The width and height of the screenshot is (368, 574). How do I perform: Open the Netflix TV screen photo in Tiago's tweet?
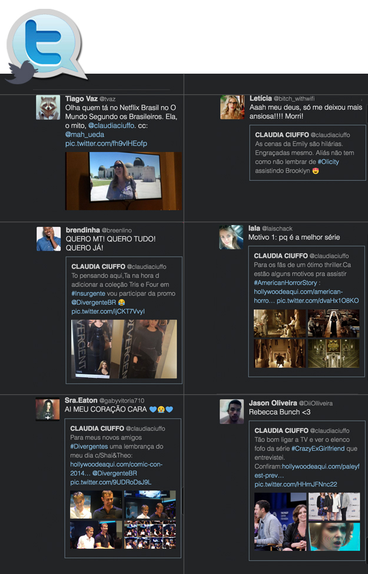[124, 180]
